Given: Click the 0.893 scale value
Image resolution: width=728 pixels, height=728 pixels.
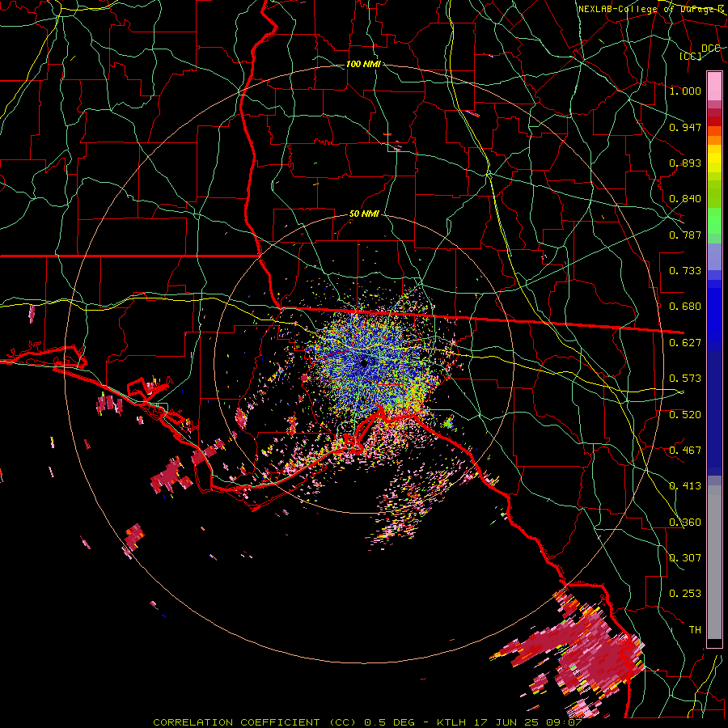Looking at the screenshot, I should (685, 163).
